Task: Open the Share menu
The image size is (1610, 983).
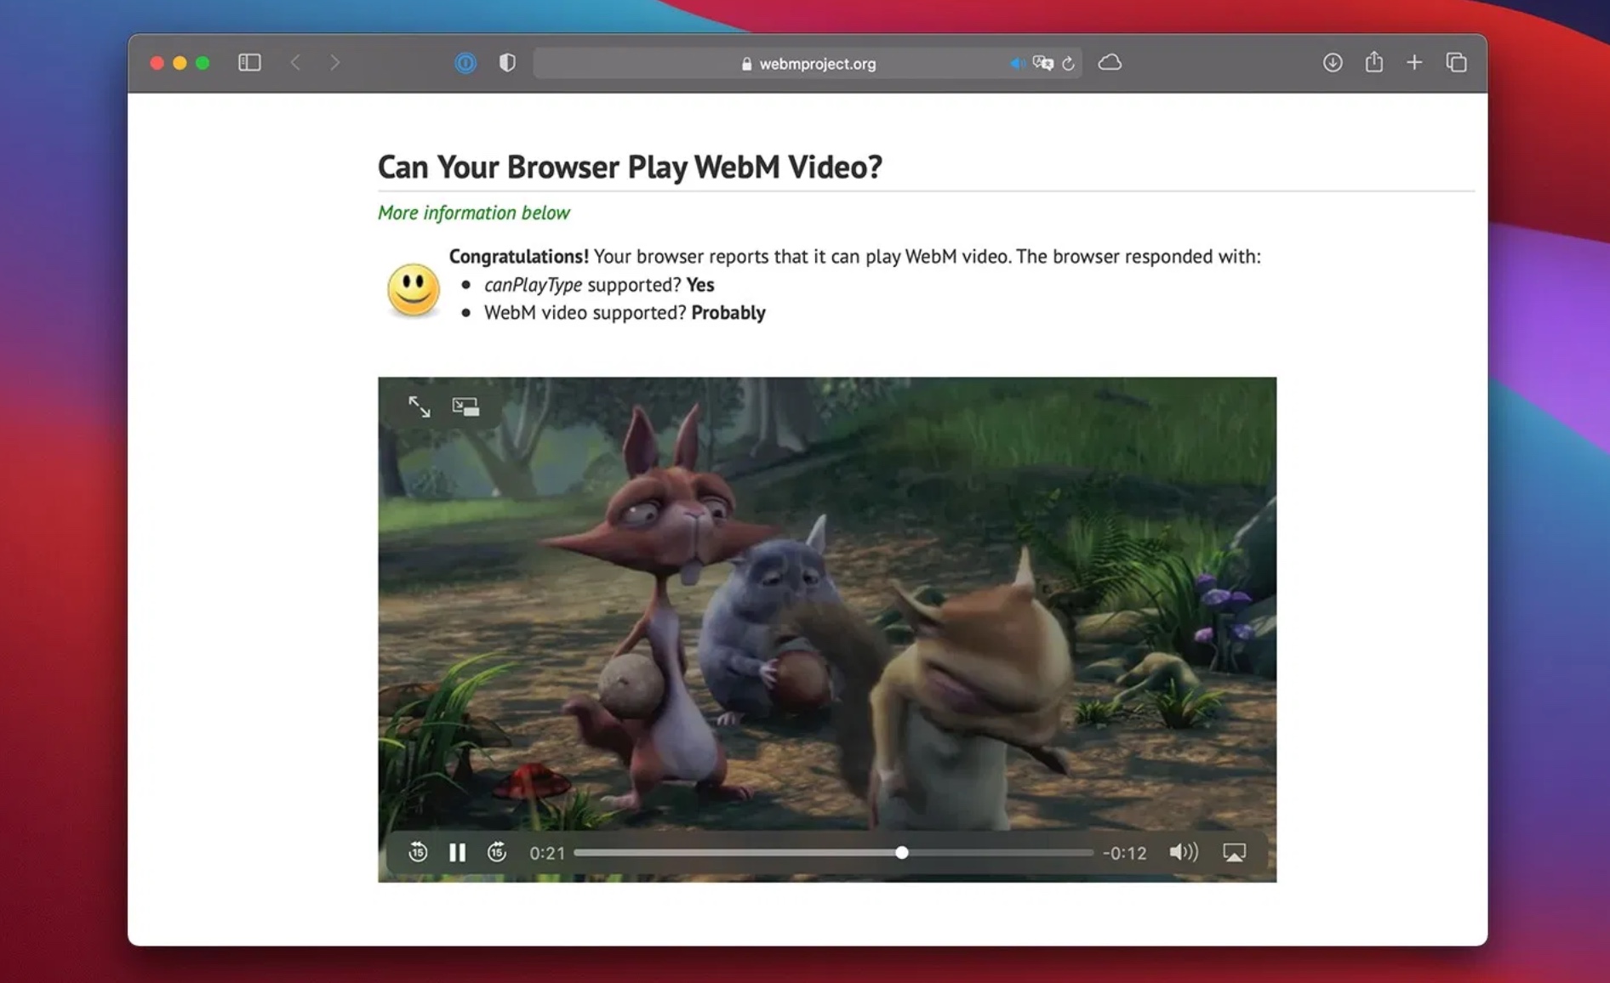Action: (x=1373, y=62)
